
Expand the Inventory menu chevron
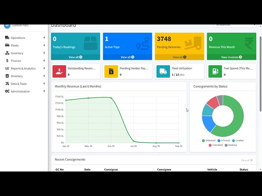44,53
